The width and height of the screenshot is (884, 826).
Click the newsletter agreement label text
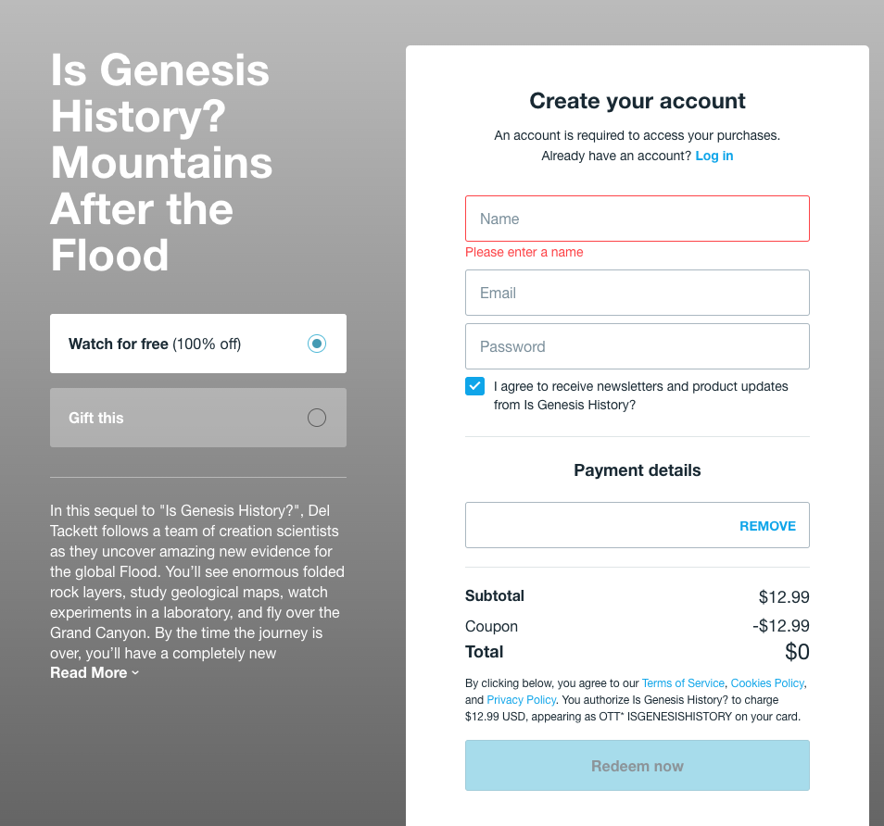coord(640,395)
